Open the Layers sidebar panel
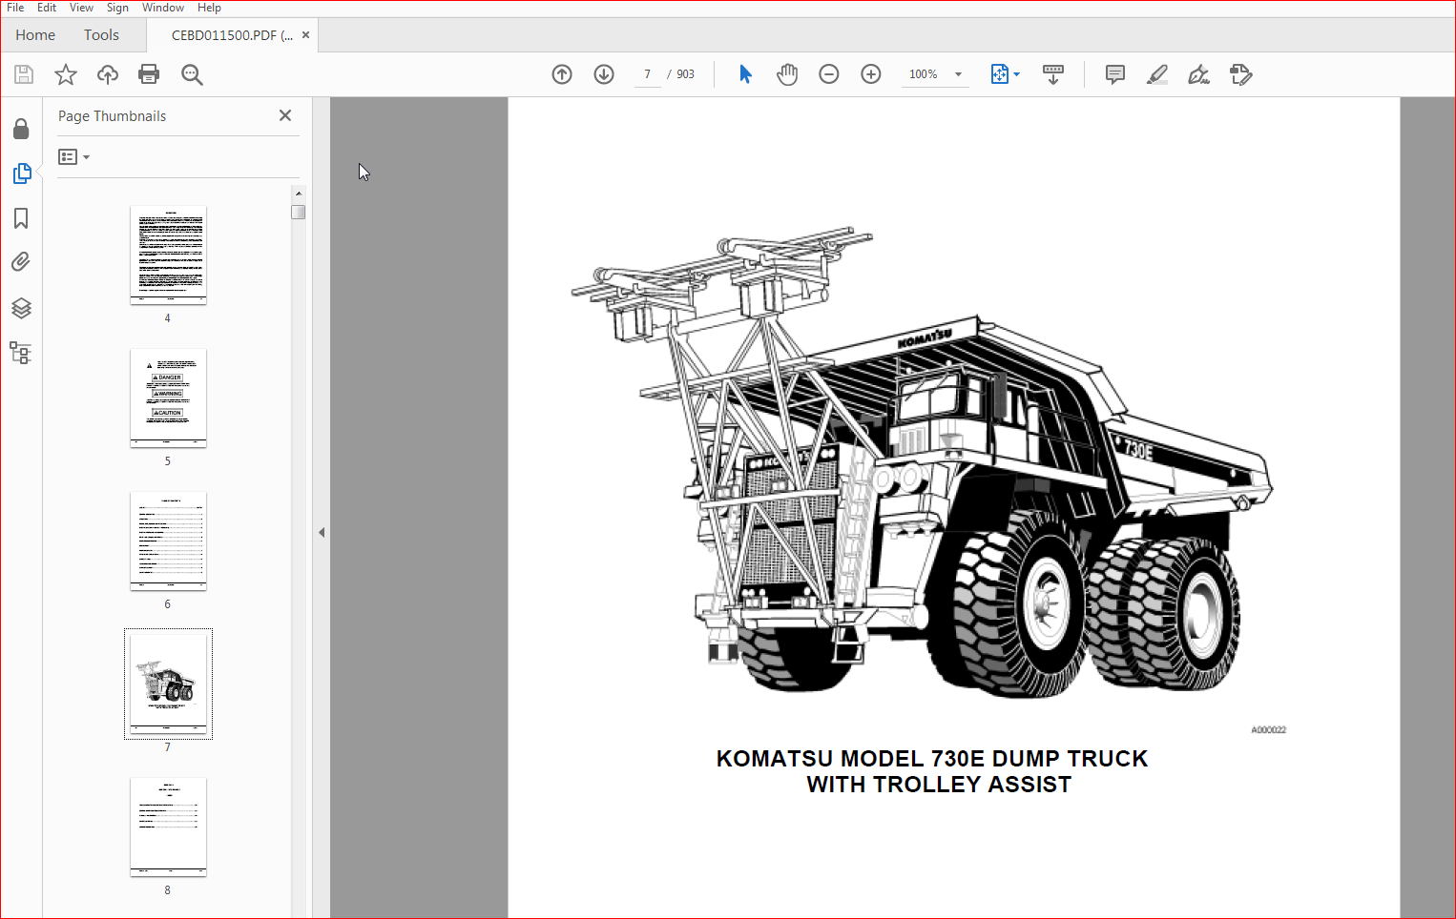This screenshot has width=1456, height=919. (21, 308)
